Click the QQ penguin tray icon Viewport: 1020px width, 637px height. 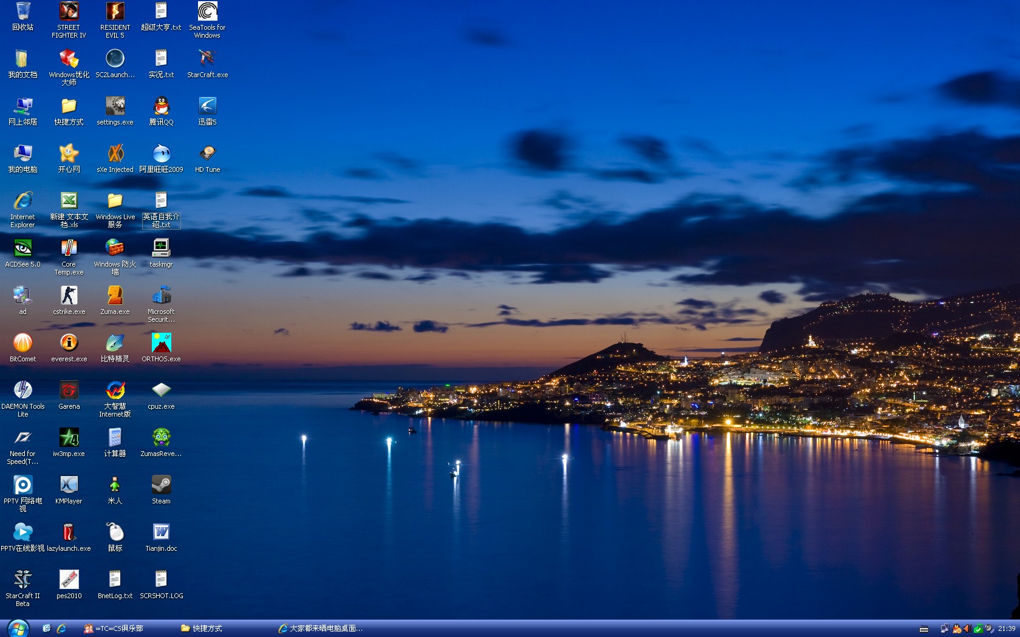(957, 628)
